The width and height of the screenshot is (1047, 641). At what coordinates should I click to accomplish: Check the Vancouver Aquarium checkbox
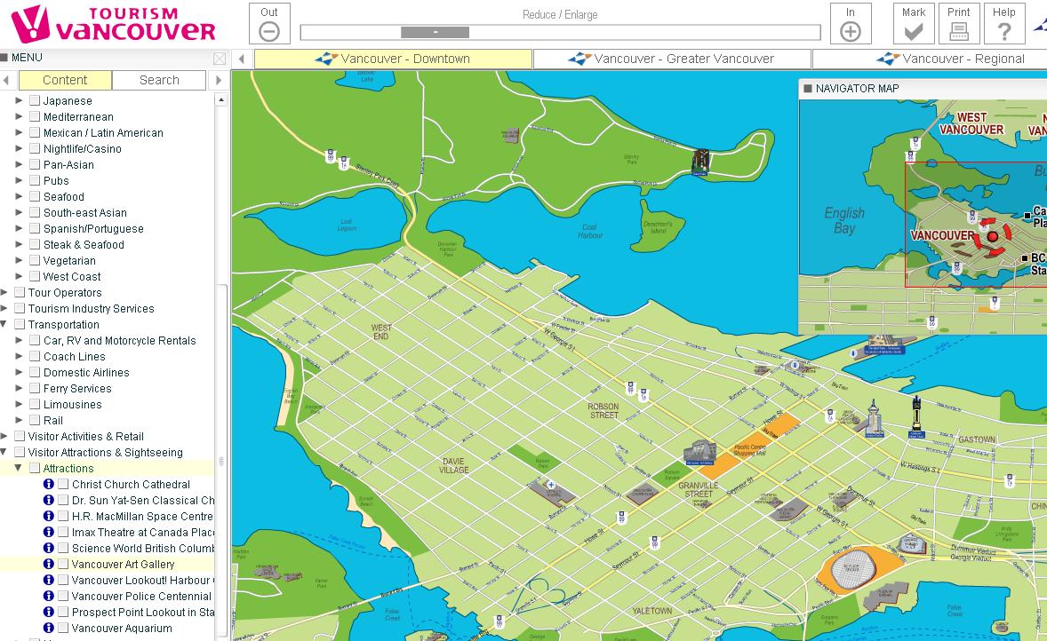(x=63, y=629)
